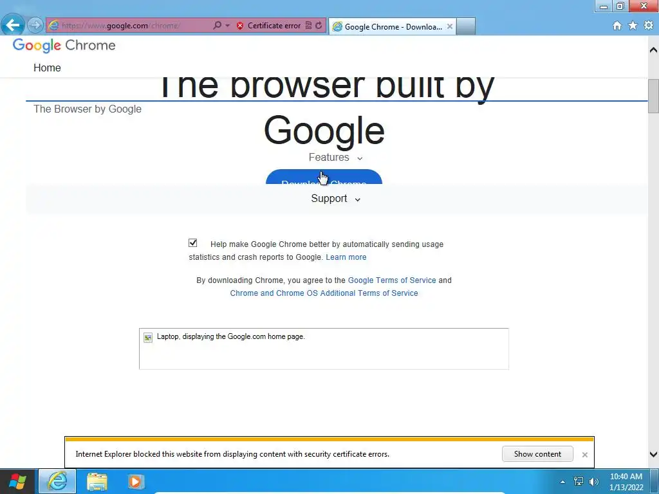Open File Explorer from taskbar

(97, 481)
